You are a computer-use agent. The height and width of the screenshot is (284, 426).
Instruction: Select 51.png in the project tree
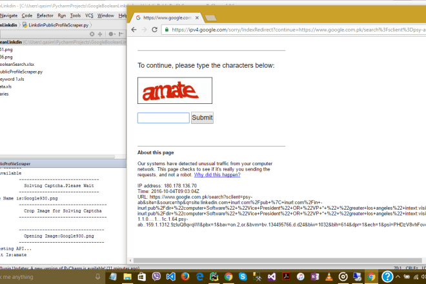point(6,50)
